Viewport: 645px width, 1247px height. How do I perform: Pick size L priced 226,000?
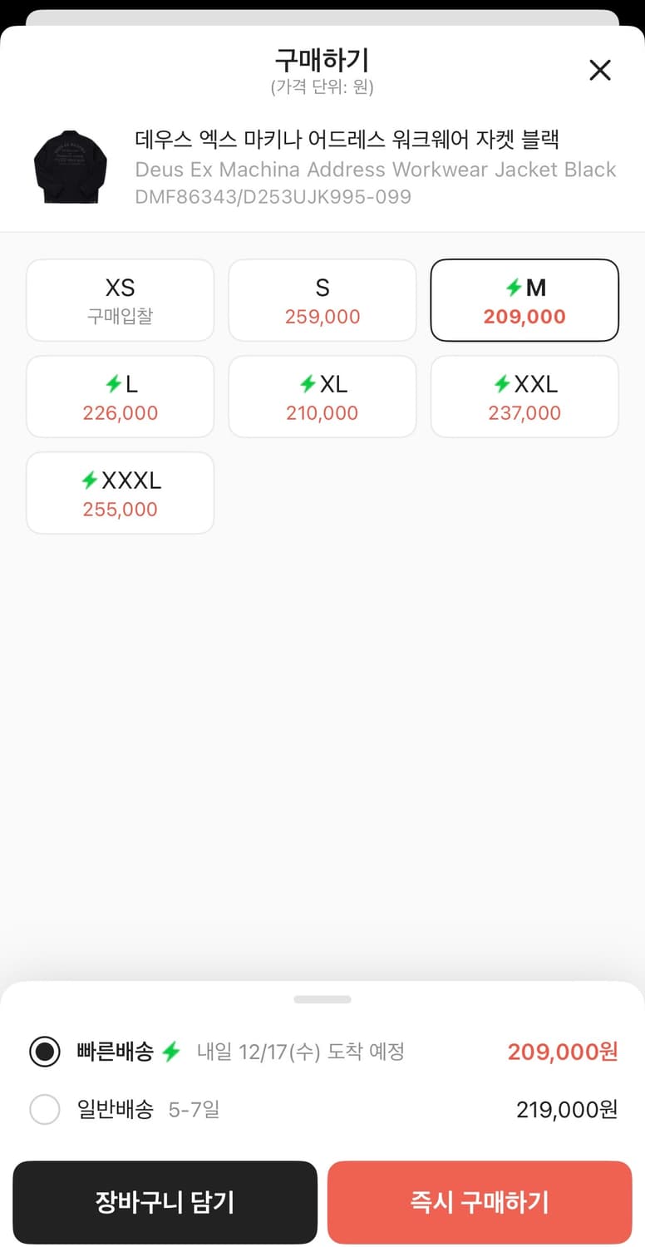121,397
